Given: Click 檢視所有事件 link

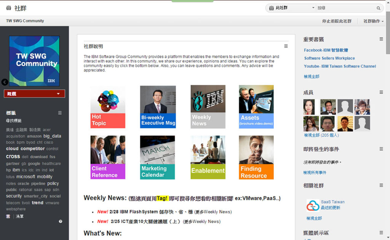Looking at the screenshot, I should 315,173.
